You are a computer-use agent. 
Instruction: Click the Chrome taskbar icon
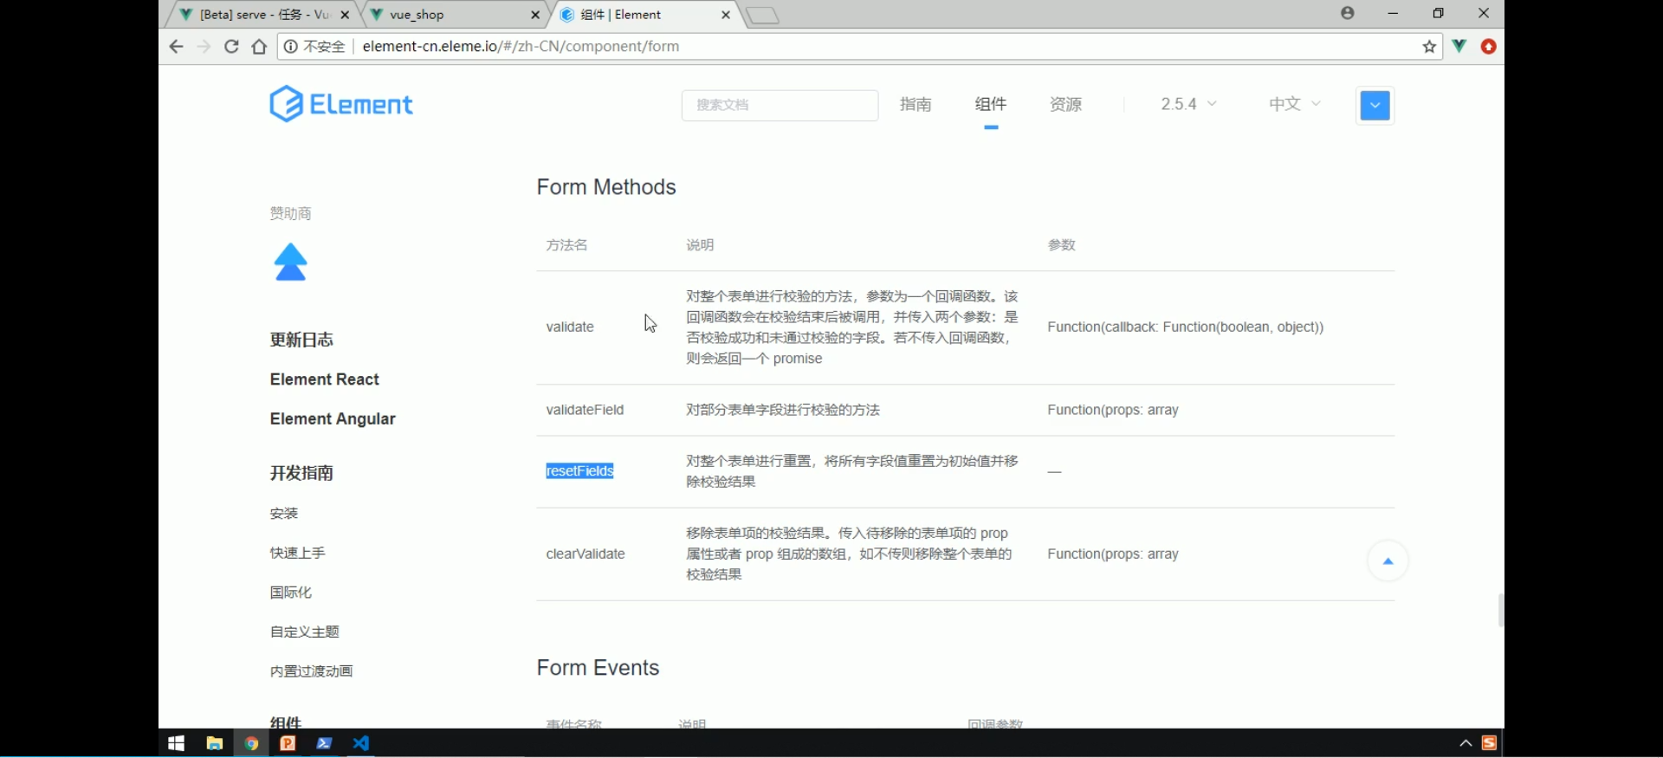(x=251, y=743)
